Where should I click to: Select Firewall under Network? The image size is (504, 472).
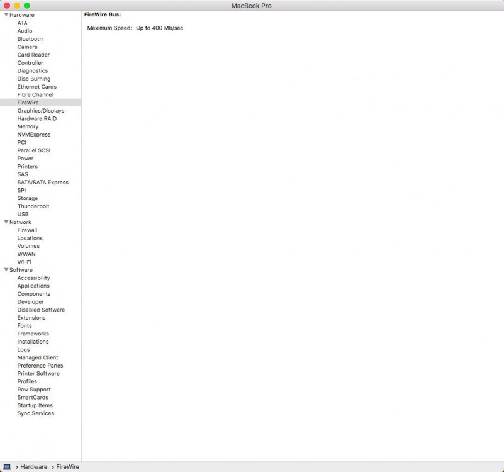click(27, 230)
